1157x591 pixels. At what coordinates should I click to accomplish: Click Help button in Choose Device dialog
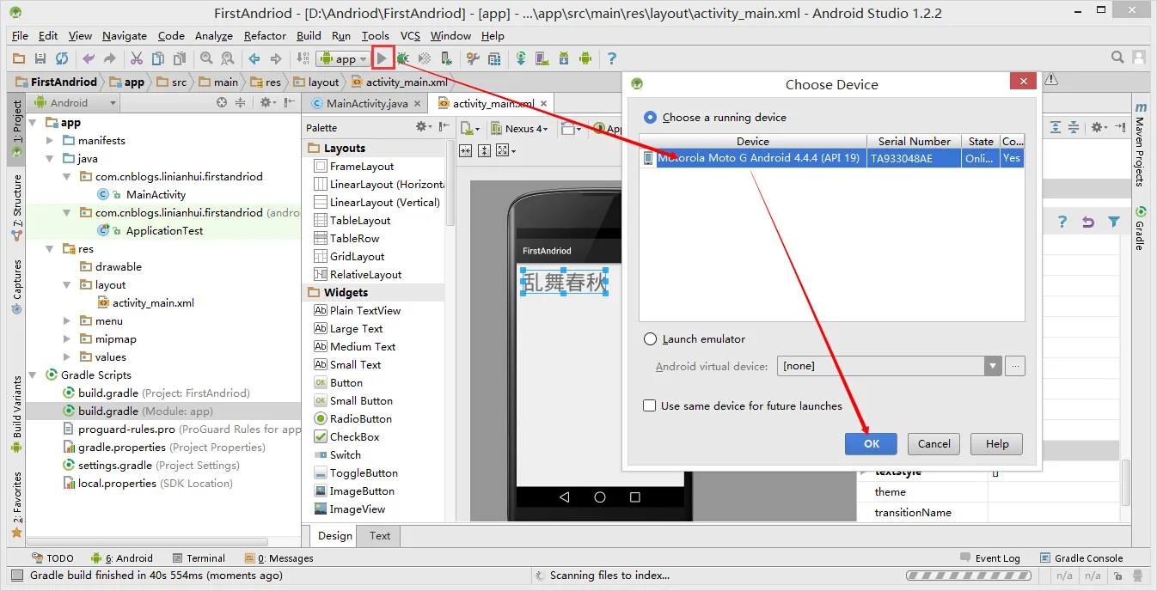point(997,443)
